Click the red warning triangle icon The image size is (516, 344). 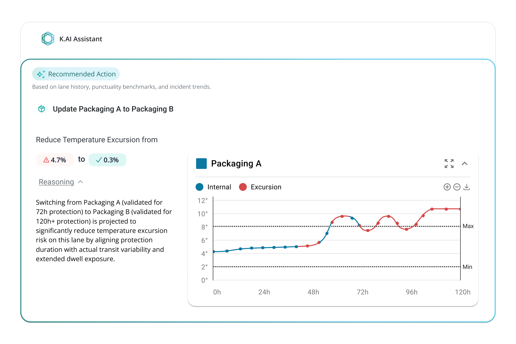tap(46, 160)
